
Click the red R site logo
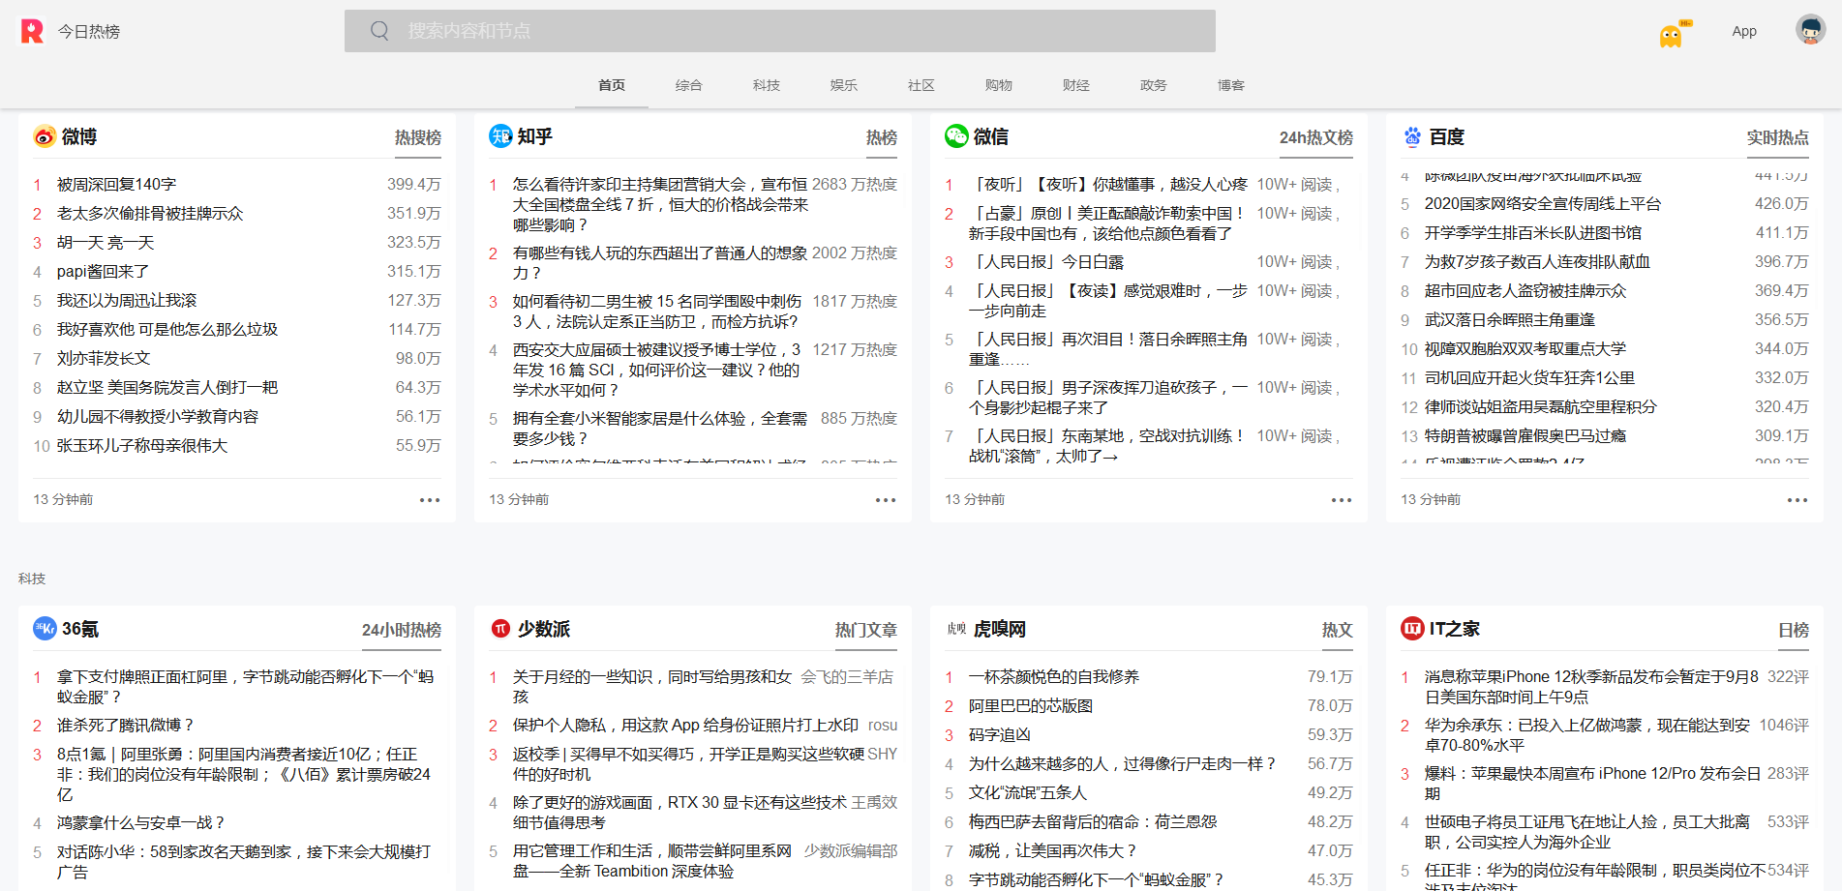32,31
